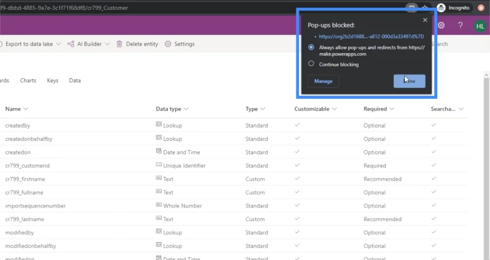This screenshot has height=260, width=490.
Task: Open the createdon field
Action: 18,152
